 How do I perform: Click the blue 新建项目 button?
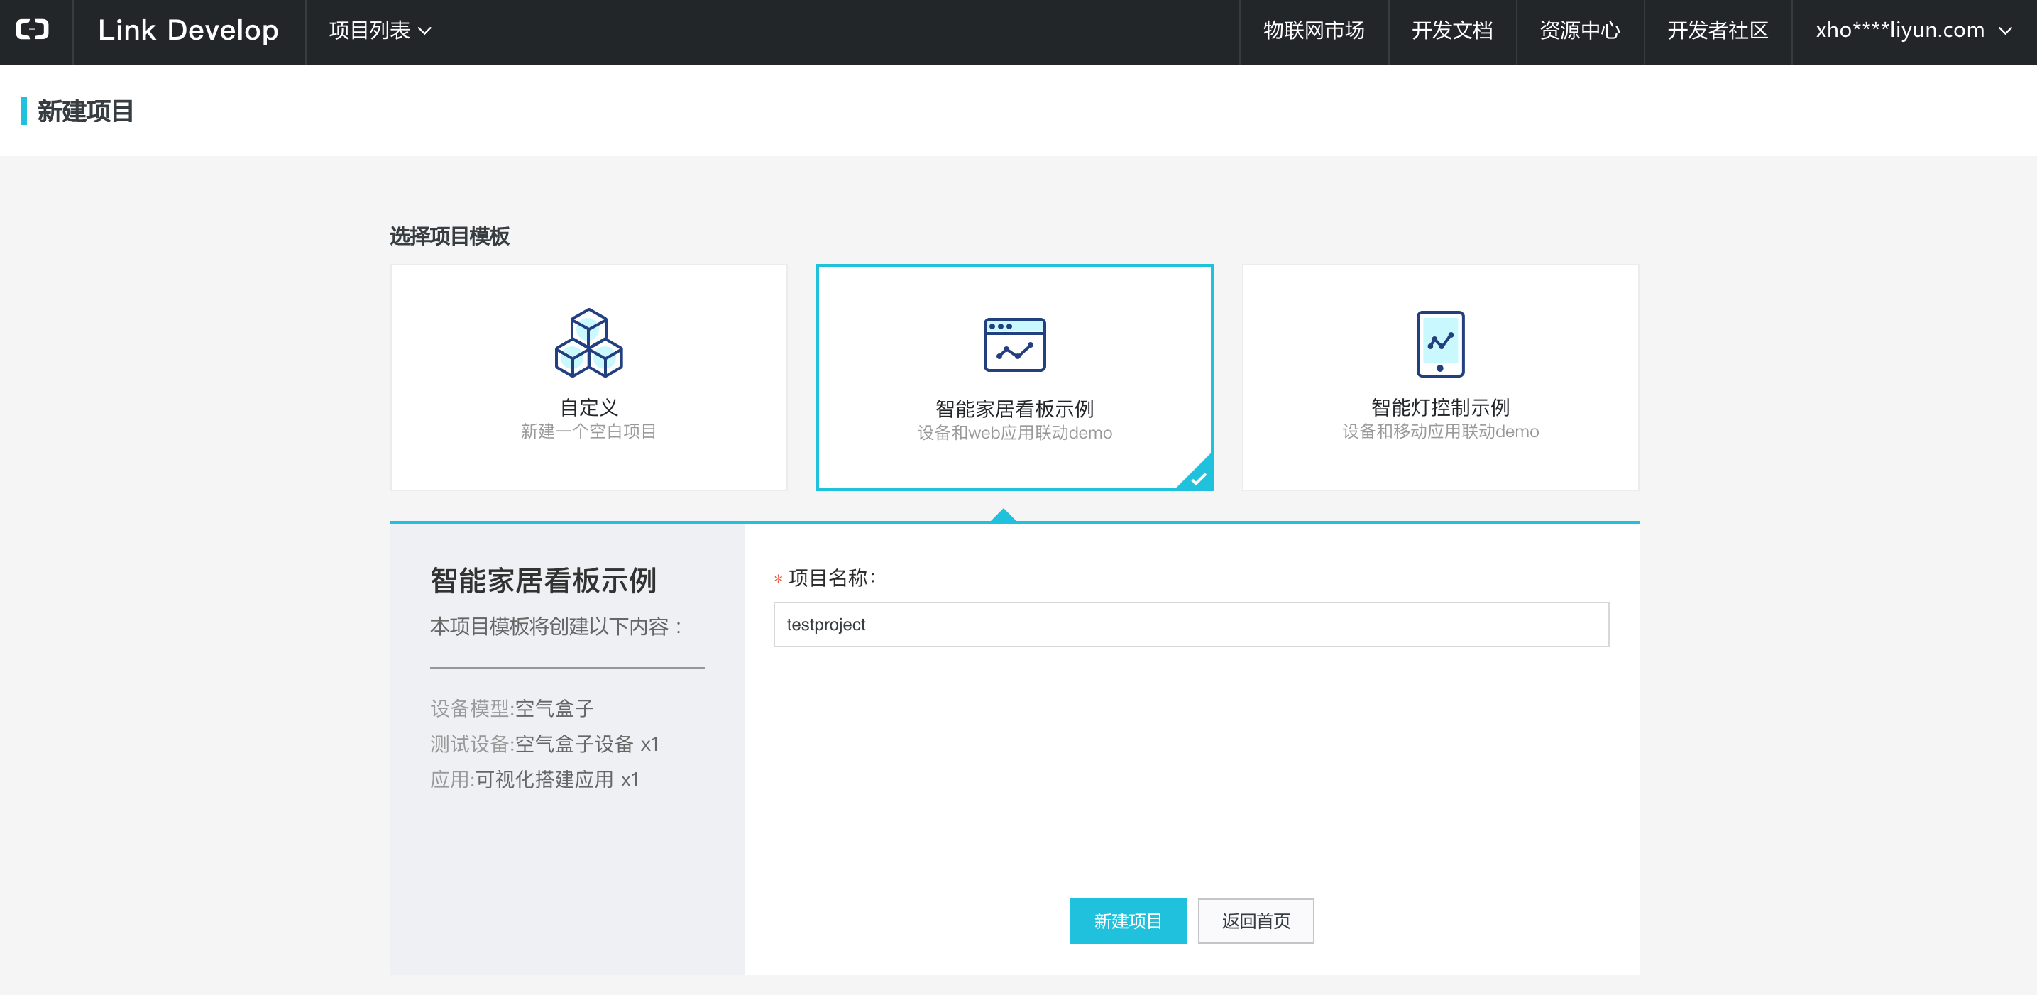[x=1127, y=920]
